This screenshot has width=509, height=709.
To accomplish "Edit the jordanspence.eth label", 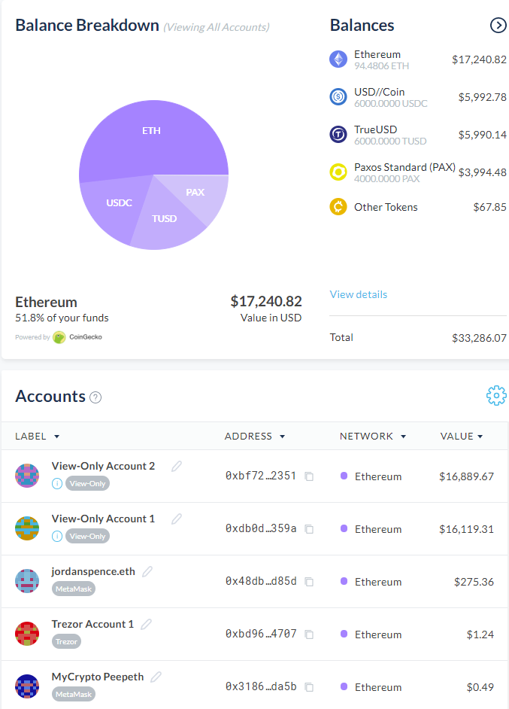I will (147, 571).
